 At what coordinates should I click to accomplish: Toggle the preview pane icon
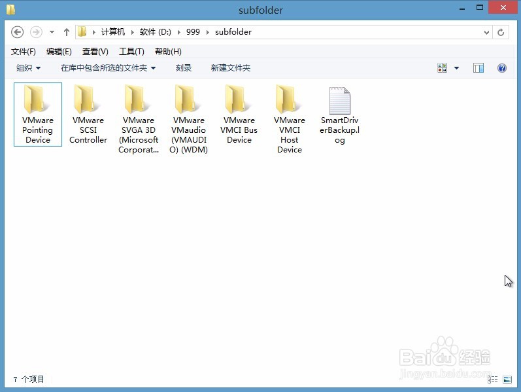pyautogui.click(x=478, y=68)
